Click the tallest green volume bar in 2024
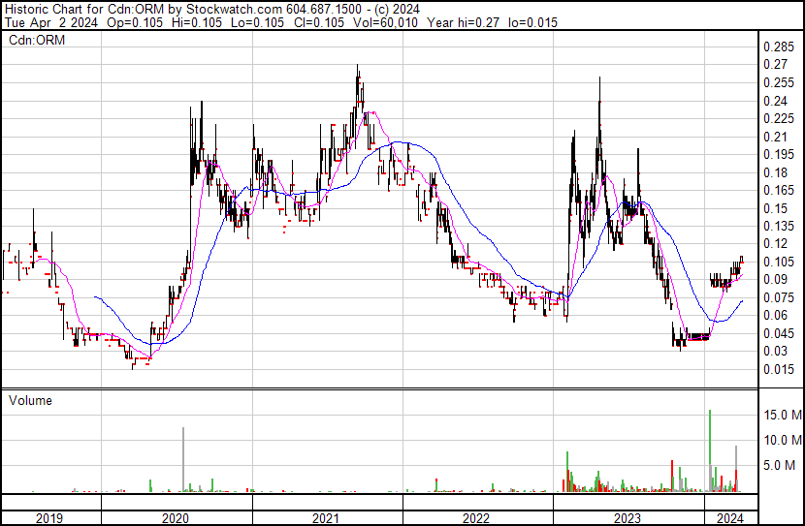The height and width of the screenshot is (526, 805). [710, 451]
